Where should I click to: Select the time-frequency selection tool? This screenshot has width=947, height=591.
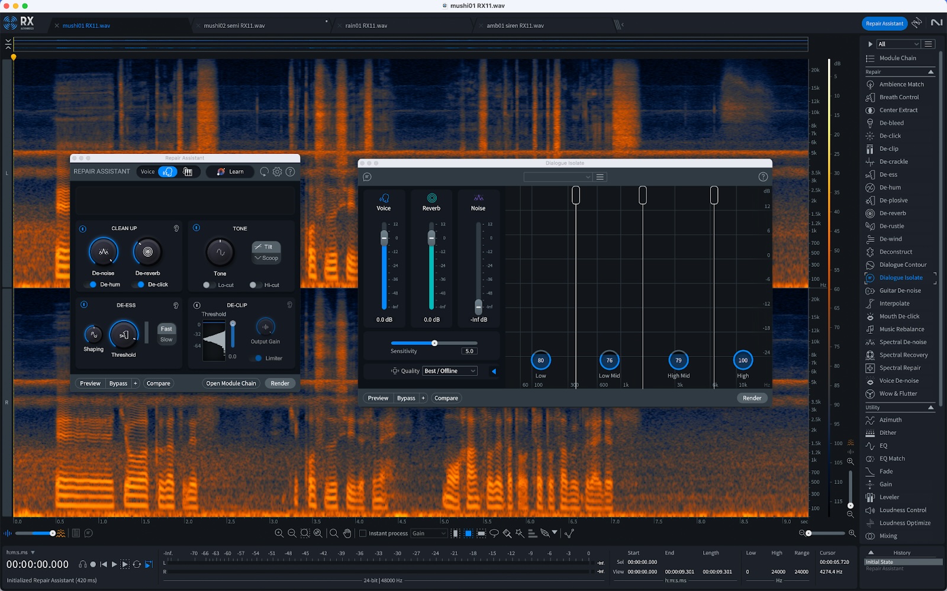[468, 533]
